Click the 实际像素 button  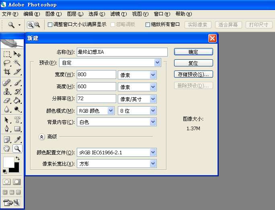point(198,25)
